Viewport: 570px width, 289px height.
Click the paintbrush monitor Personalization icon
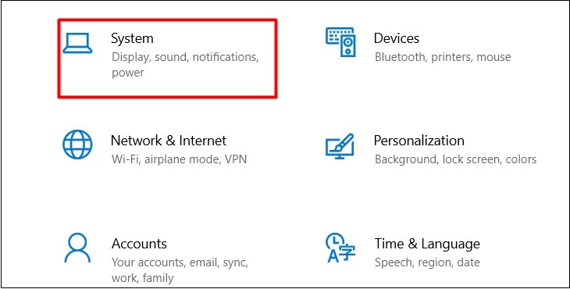click(340, 146)
